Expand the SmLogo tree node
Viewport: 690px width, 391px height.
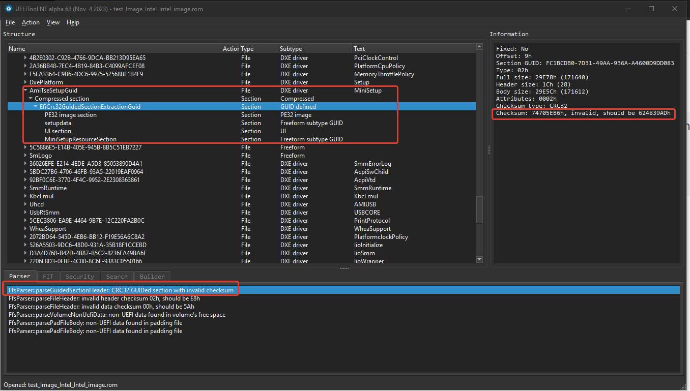(26, 156)
